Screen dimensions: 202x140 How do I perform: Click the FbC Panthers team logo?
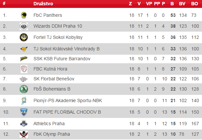[x=24, y=15]
